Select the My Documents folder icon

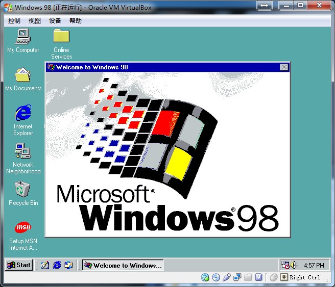coord(23,75)
